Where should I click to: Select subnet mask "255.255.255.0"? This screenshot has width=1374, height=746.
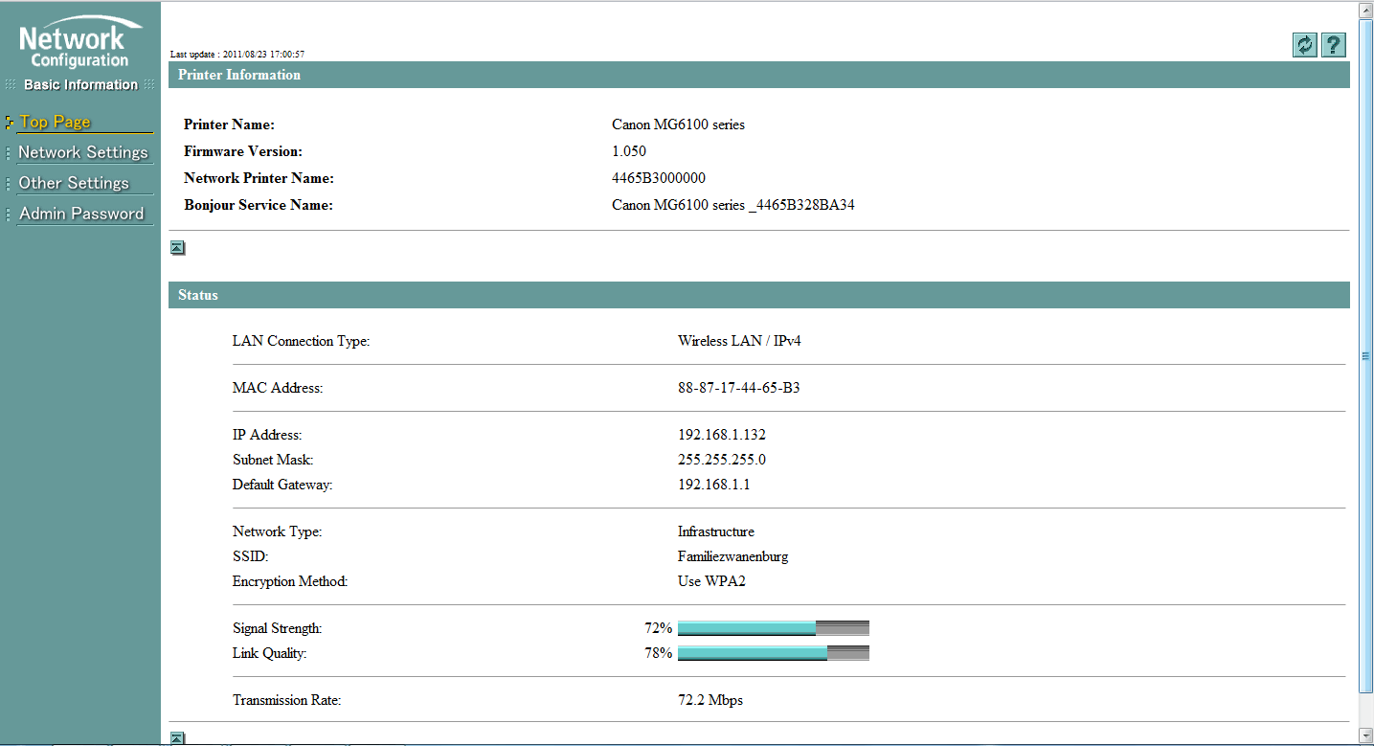tap(722, 460)
